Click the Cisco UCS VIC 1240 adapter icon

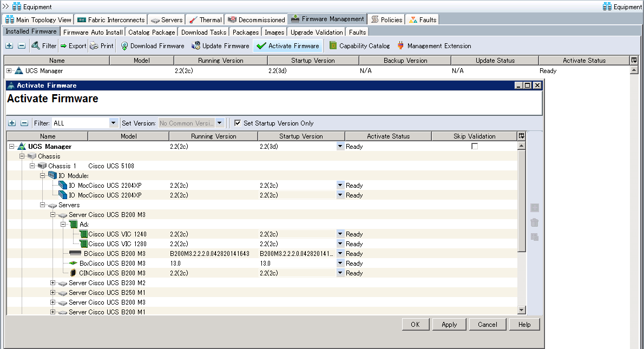(x=84, y=234)
